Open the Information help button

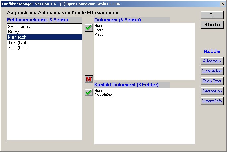point(212,91)
